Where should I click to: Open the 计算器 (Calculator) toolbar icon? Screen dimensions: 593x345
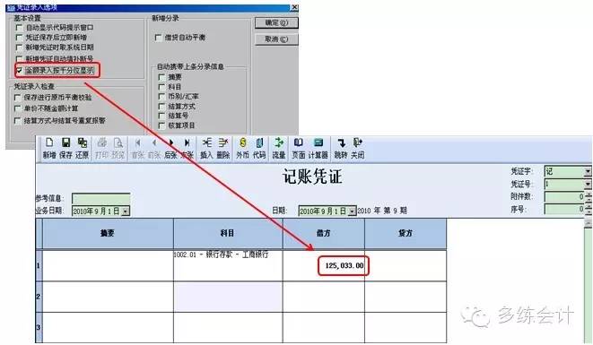(x=318, y=148)
